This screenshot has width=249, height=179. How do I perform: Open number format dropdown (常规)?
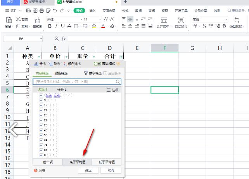[x=226, y=19]
